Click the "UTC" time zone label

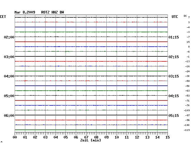(175, 17)
